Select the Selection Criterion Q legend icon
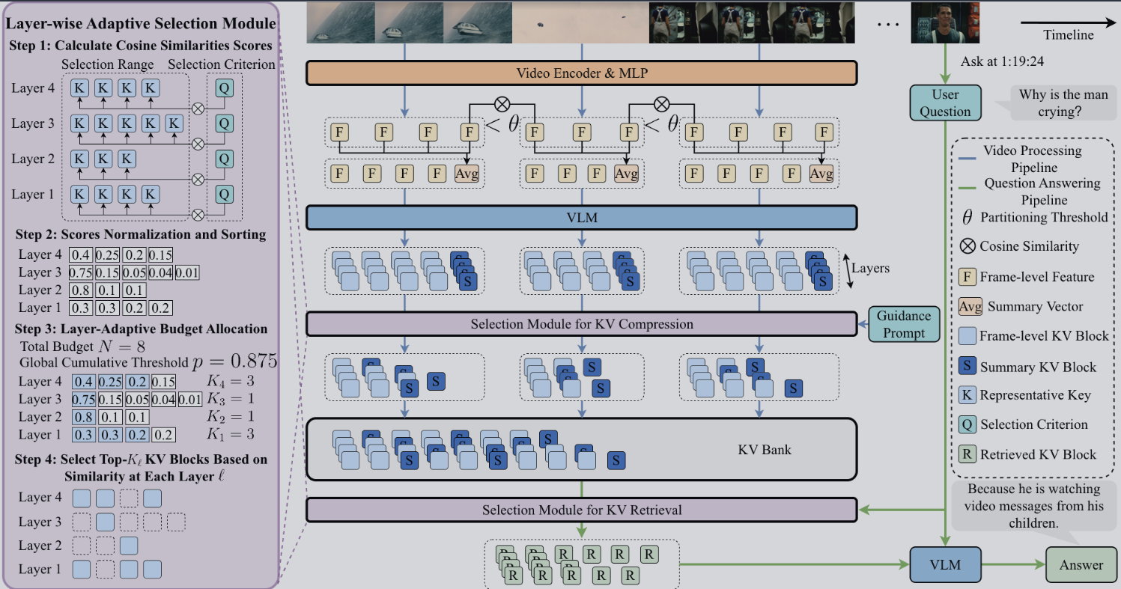1121x589 pixels. (967, 425)
